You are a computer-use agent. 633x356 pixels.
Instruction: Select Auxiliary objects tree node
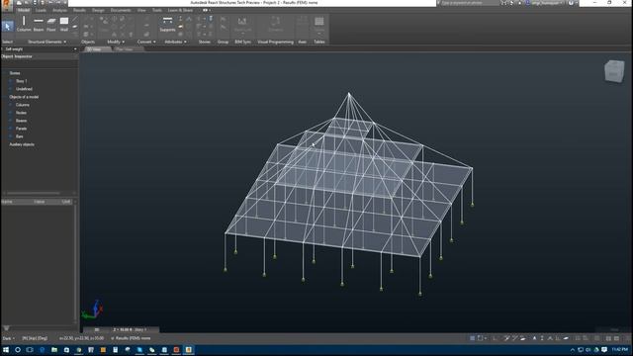click(22, 144)
